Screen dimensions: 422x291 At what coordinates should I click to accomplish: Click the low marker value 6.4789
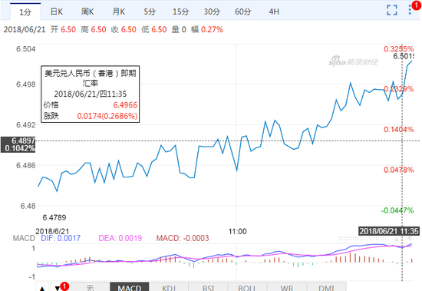pos(54,217)
